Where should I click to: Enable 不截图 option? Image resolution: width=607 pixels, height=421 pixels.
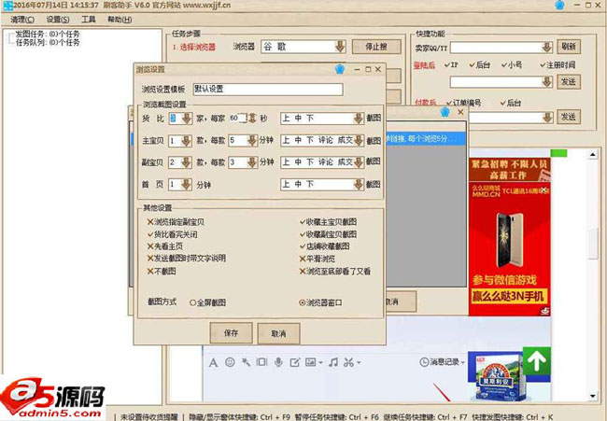pyautogui.click(x=162, y=272)
